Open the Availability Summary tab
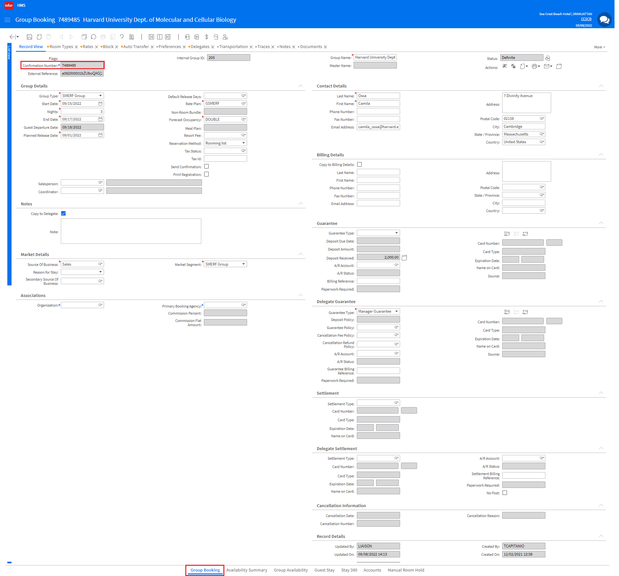This screenshot has width=619, height=576. pos(246,570)
